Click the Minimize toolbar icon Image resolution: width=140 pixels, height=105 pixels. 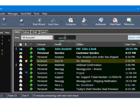[x=129, y=20]
